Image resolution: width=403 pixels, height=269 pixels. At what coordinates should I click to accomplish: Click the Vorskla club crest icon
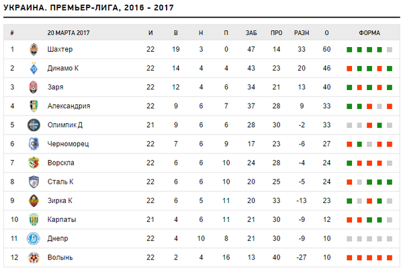pyautogui.click(x=34, y=163)
